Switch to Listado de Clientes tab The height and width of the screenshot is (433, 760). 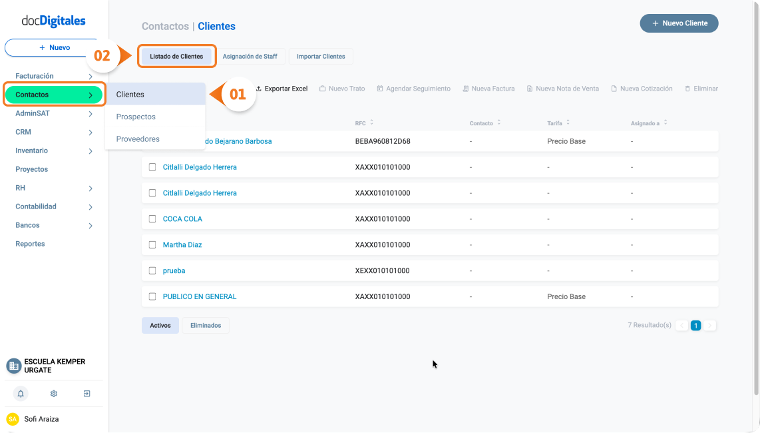[x=176, y=57]
